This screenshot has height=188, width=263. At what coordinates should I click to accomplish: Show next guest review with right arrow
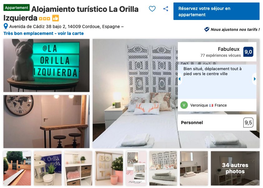255,79
